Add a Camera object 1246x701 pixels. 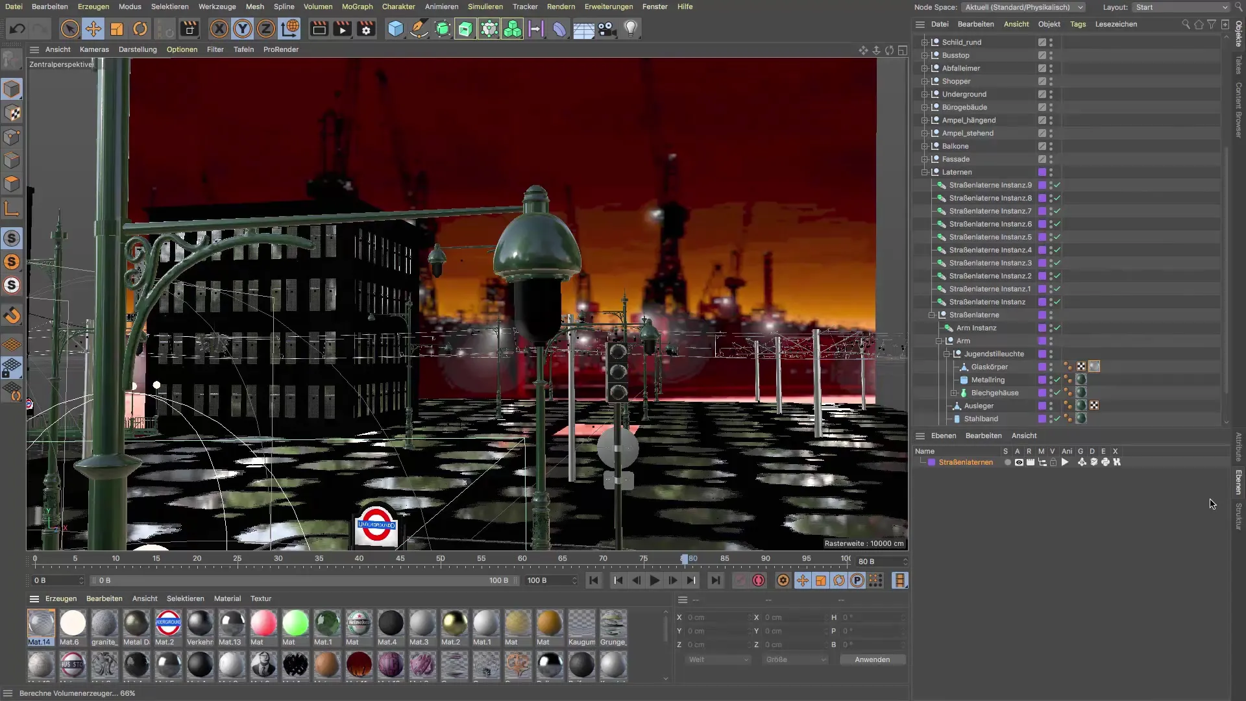pos(607,29)
